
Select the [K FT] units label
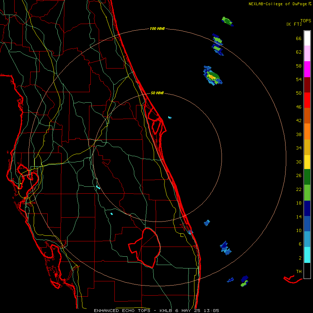294,24
